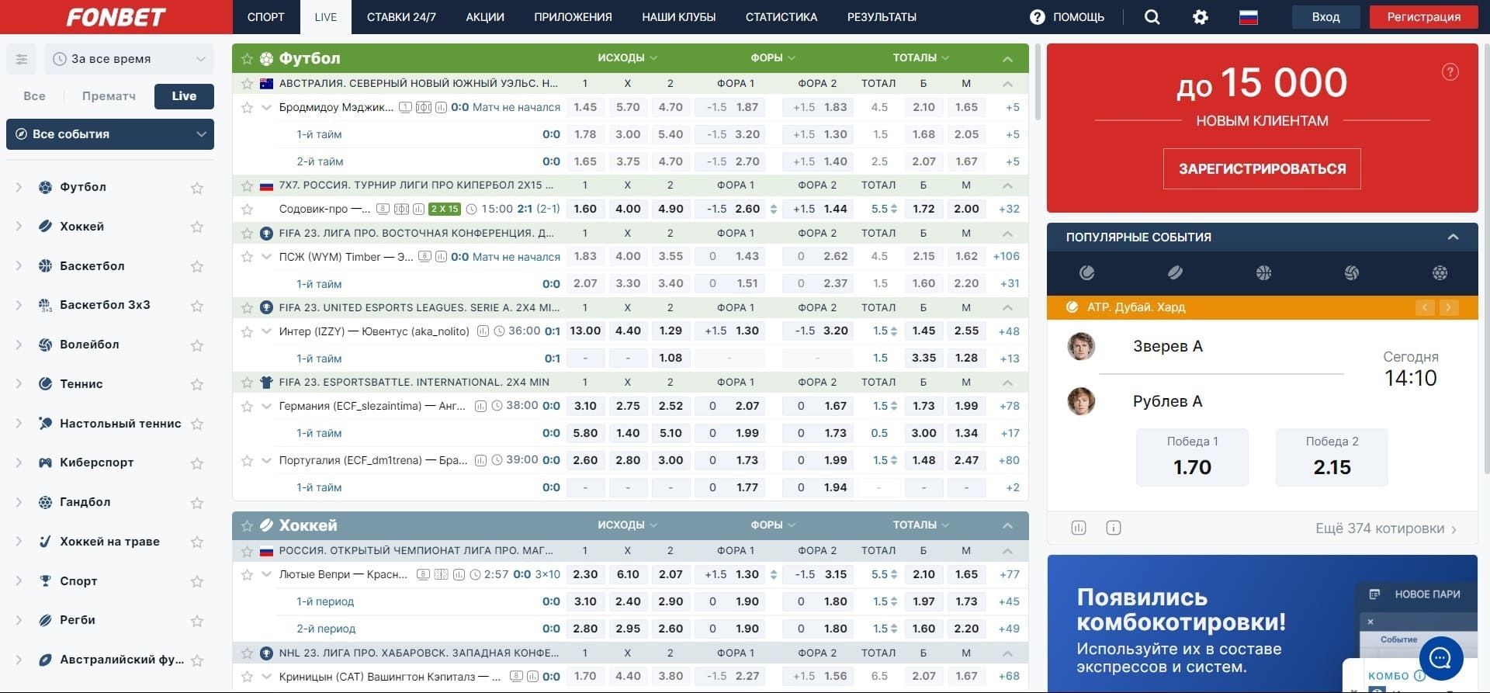Click the Russian flag language icon
This screenshot has width=1490, height=693.
click(1248, 17)
